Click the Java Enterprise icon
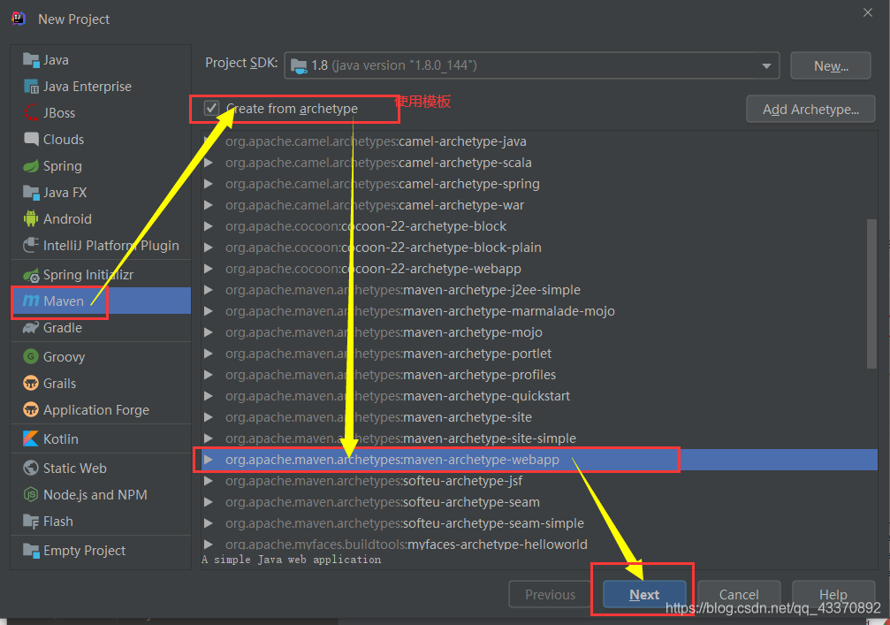This screenshot has width=890, height=625. [31, 87]
